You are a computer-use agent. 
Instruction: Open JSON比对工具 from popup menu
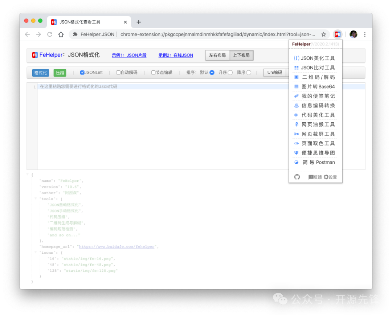(x=314, y=68)
